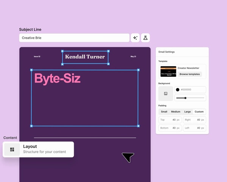Image resolution: width=227 pixels, height=182 pixels.
Task: Select the Kendall Turner heading block
Action: pos(85,57)
